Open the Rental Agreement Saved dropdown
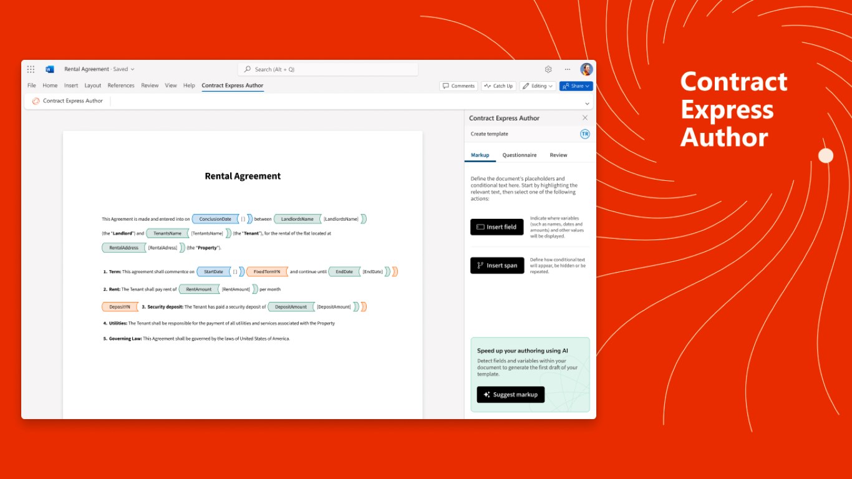Image resolution: width=852 pixels, height=479 pixels. [99, 69]
